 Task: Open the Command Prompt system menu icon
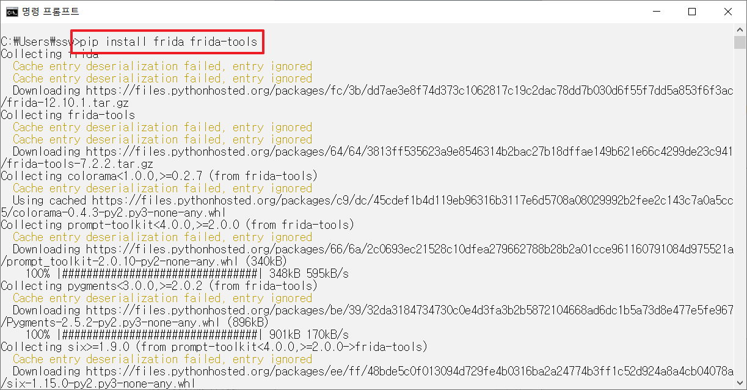click(x=12, y=12)
